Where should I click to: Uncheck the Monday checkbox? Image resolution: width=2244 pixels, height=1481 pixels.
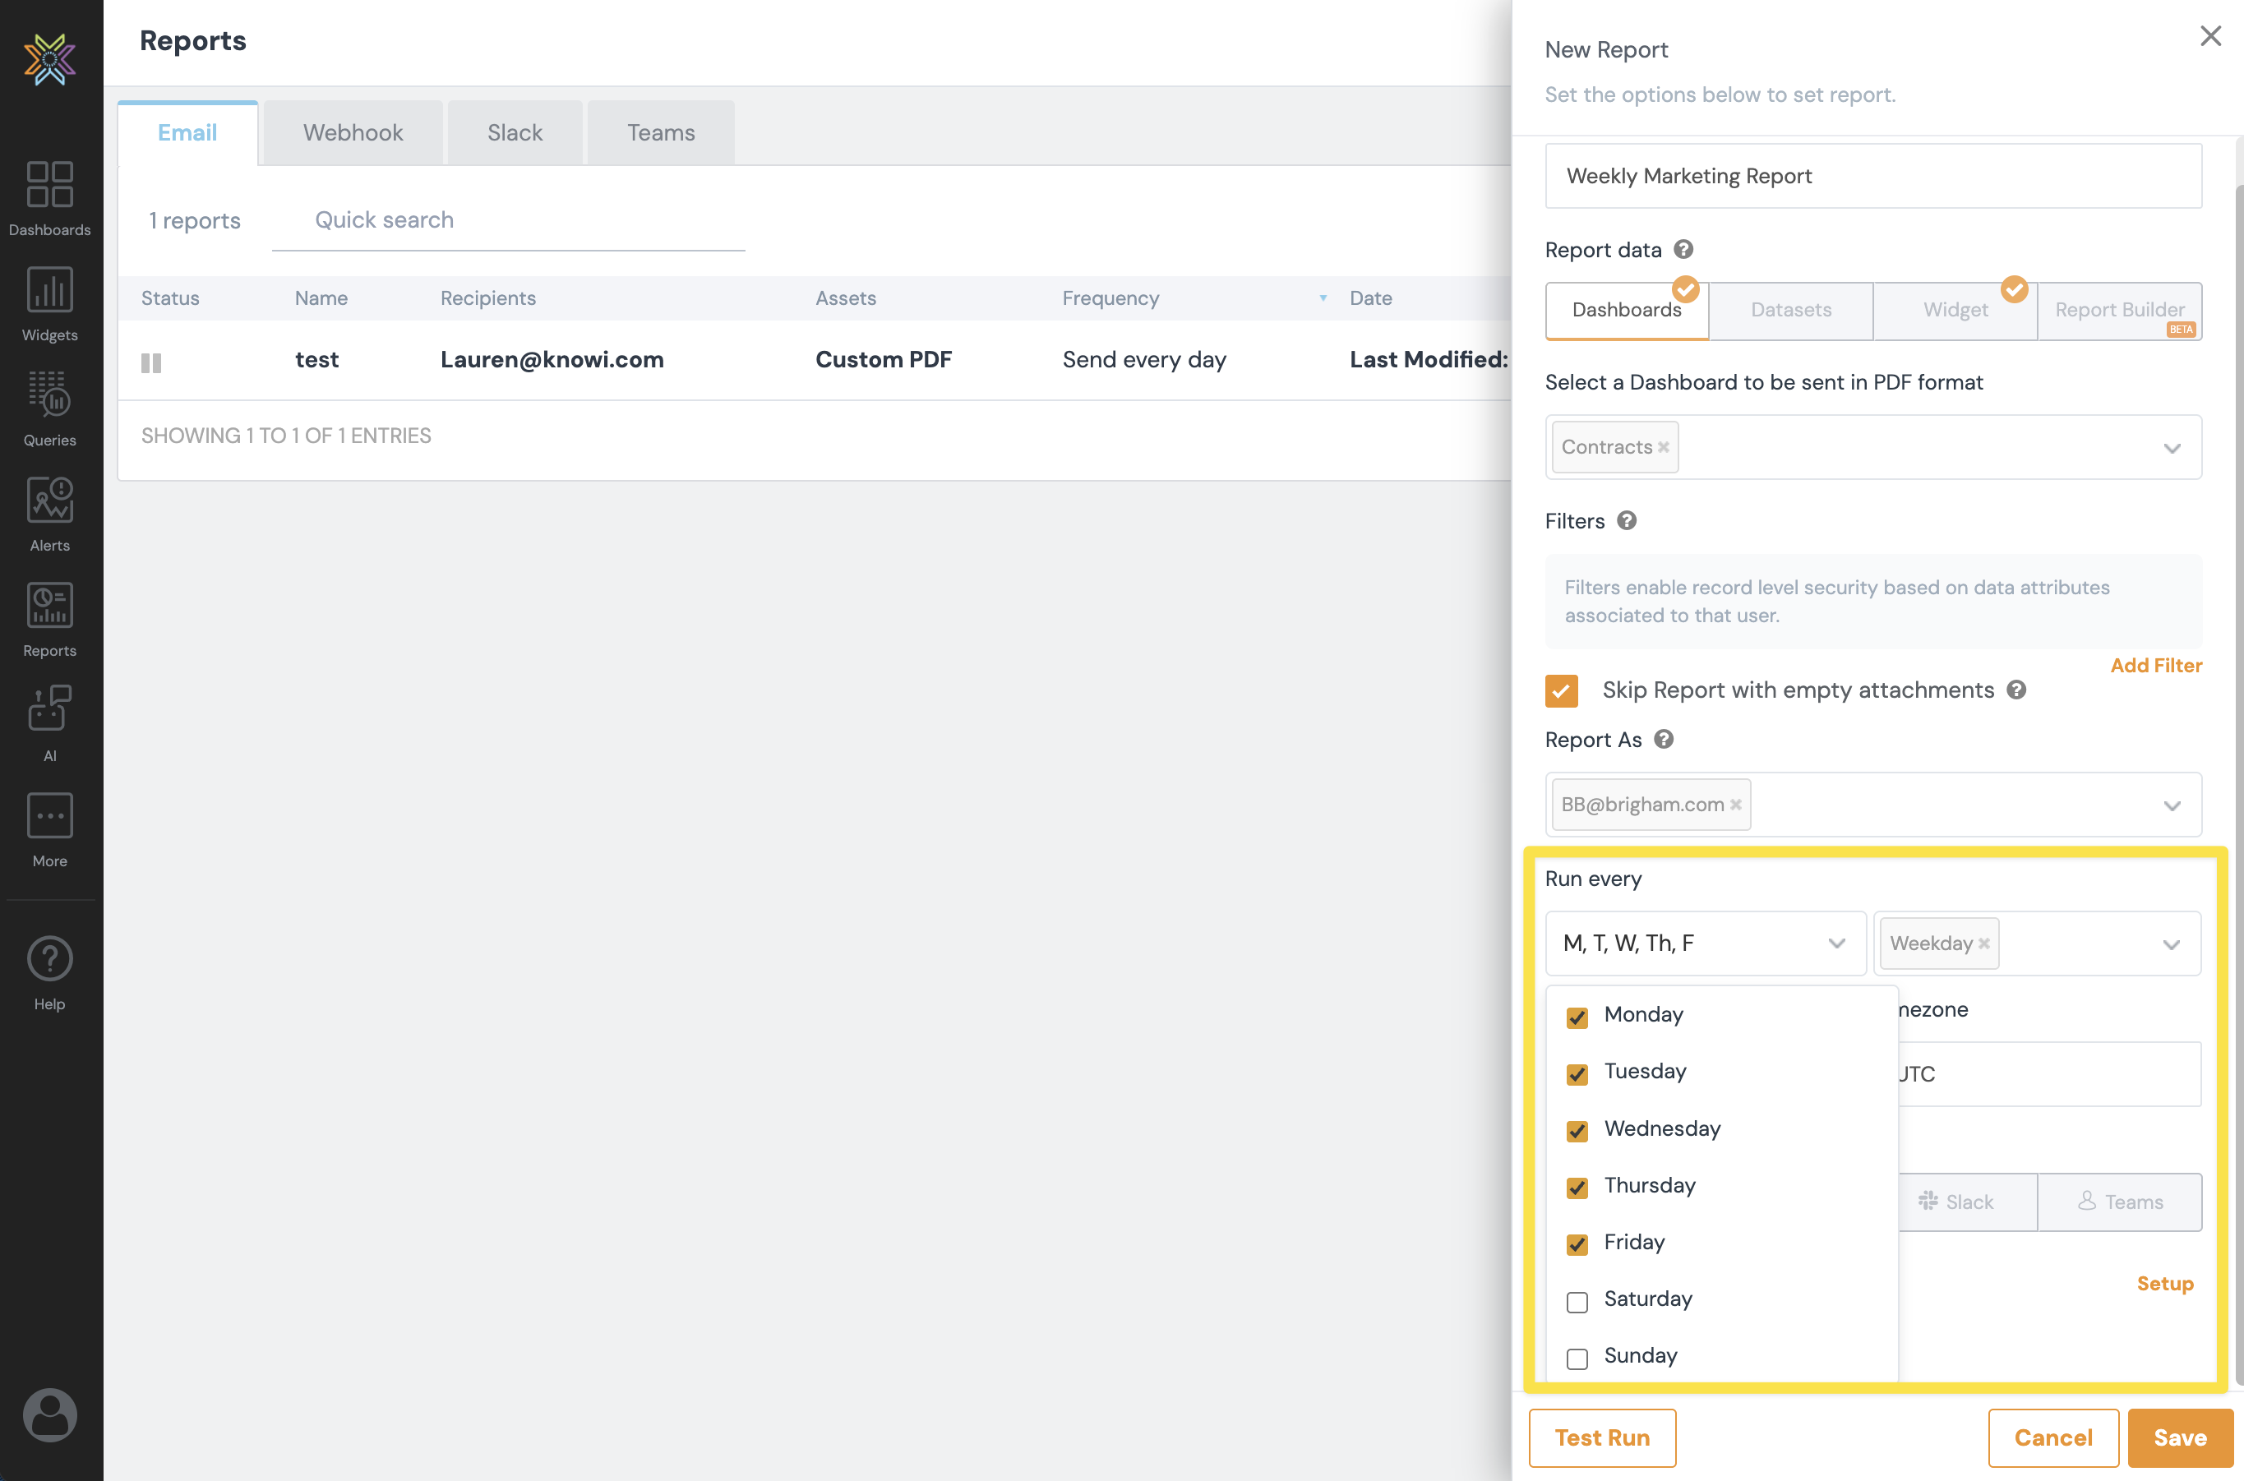click(x=1577, y=1017)
